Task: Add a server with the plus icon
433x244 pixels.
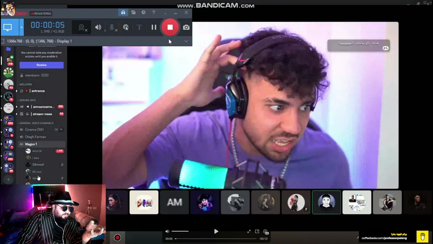Action: (x=8, y=180)
